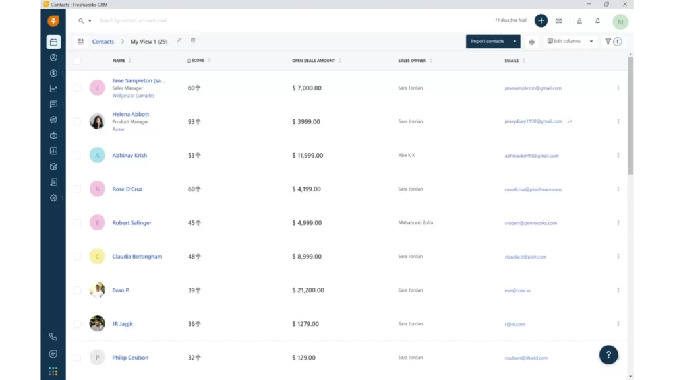This screenshot has height=380, width=675.
Task: Open the Contacts icon in the sidebar
Action: point(53,57)
